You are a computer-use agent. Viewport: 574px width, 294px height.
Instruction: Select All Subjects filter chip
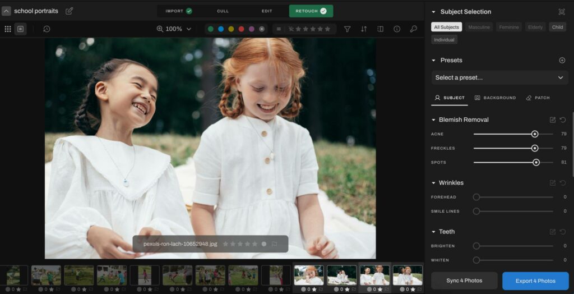pyautogui.click(x=446, y=27)
